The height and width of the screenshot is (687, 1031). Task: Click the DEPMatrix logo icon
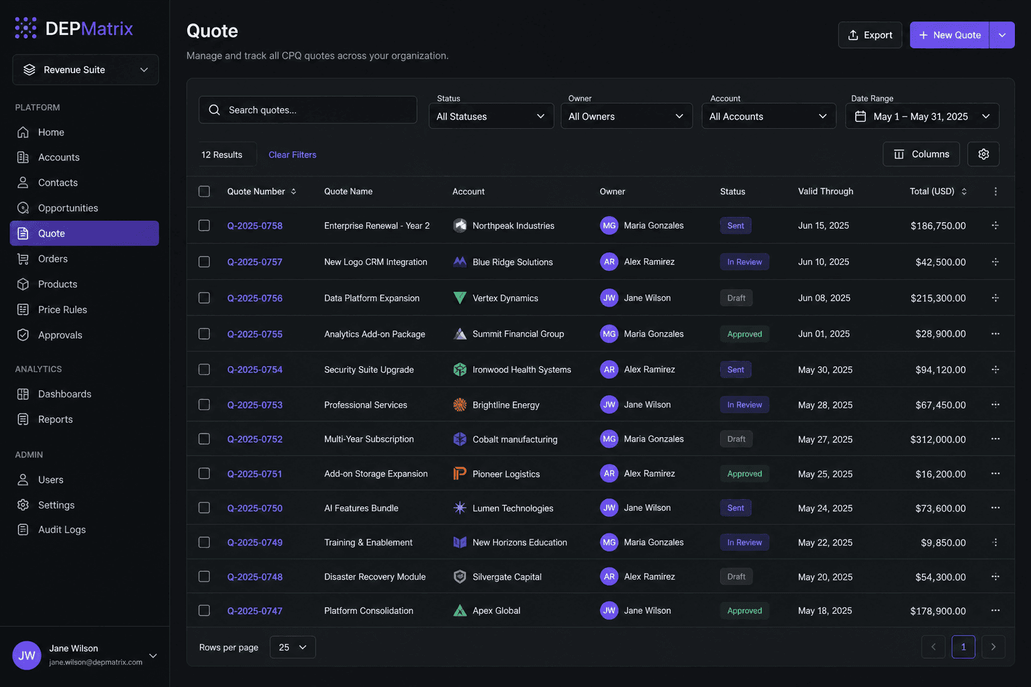26,28
